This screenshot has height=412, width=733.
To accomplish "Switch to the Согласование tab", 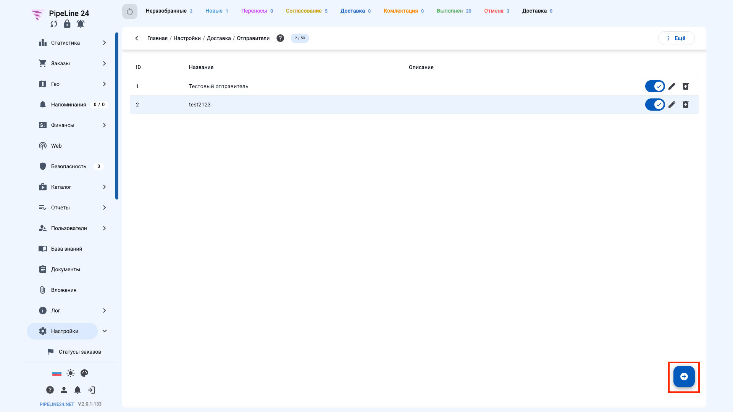I will [307, 11].
